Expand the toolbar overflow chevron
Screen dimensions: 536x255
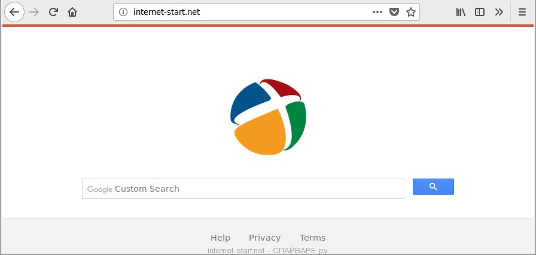click(x=499, y=12)
